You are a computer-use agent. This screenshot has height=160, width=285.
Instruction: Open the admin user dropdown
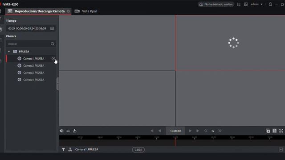(256, 4)
